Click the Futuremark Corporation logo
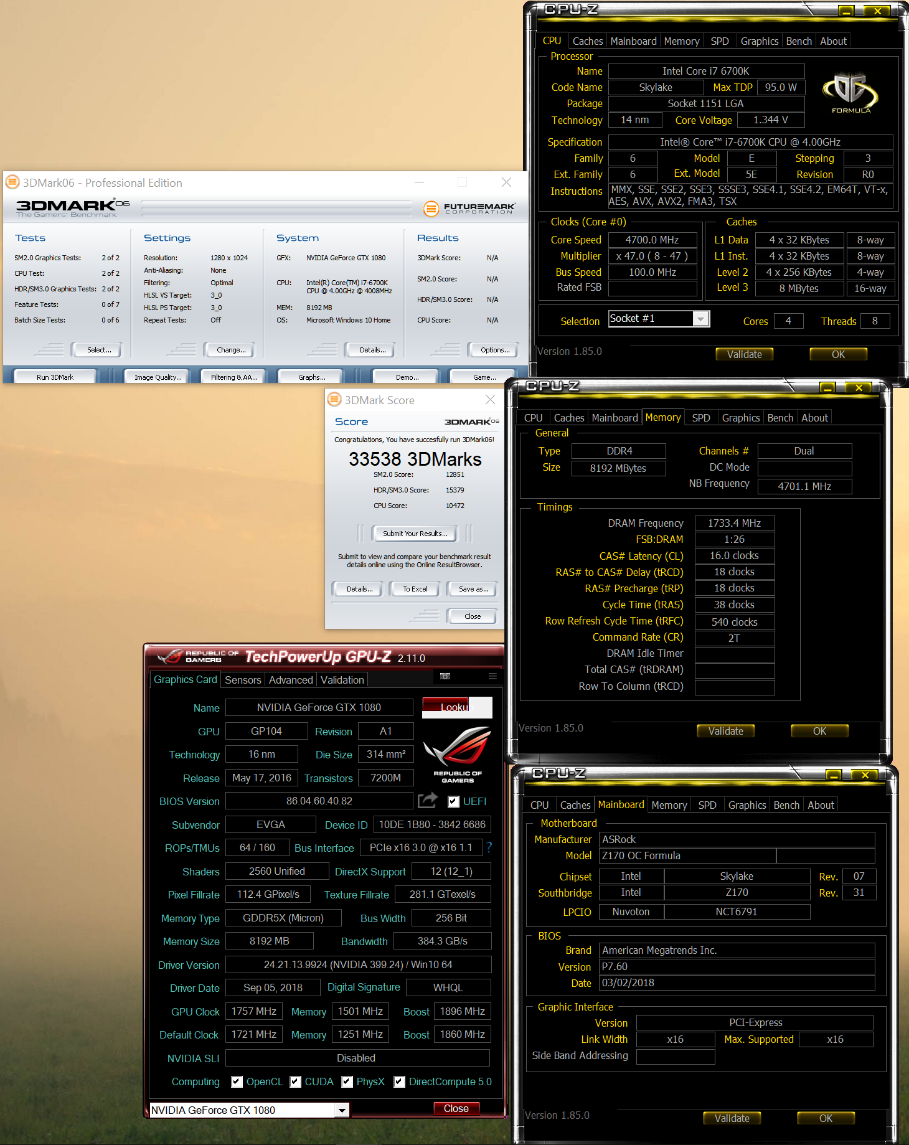Image resolution: width=909 pixels, height=1145 pixels. coord(469,209)
